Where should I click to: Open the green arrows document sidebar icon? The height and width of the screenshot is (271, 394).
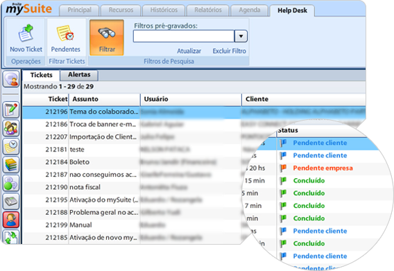pyautogui.click(x=11, y=236)
